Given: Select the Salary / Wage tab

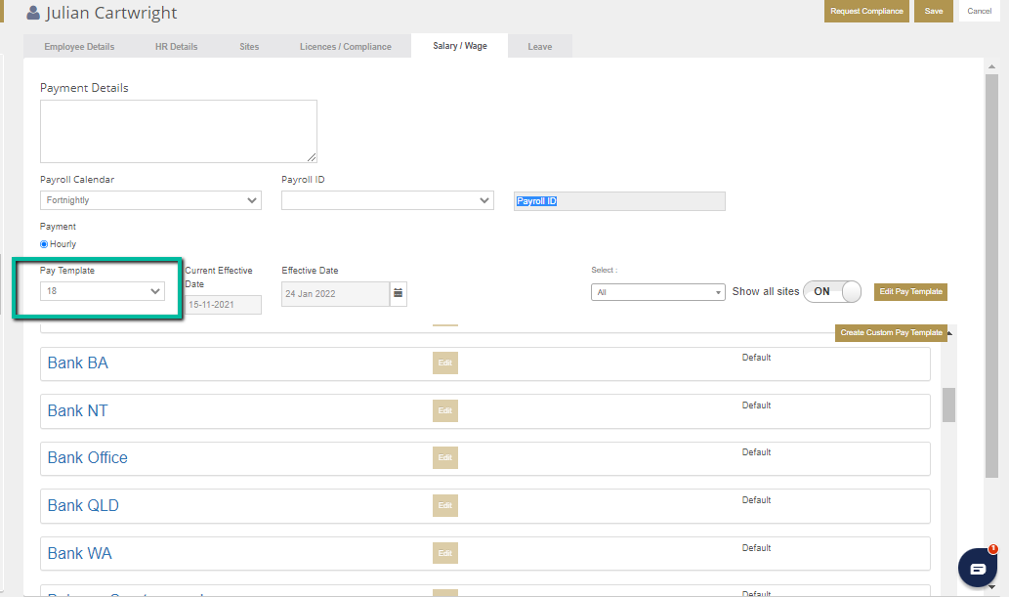Looking at the screenshot, I should [x=459, y=46].
